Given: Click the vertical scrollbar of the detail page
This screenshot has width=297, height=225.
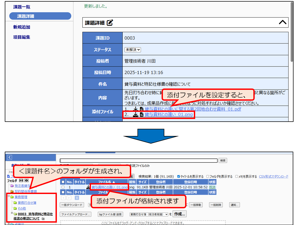Looking at the screenshot, I should coord(291,32).
